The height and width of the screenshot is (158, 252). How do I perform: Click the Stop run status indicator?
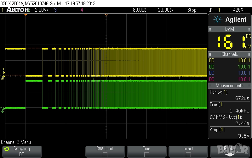(192, 10)
